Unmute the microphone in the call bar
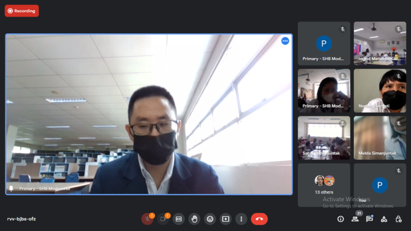The width and height of the screenshot is (411, 231). [147, 219]
